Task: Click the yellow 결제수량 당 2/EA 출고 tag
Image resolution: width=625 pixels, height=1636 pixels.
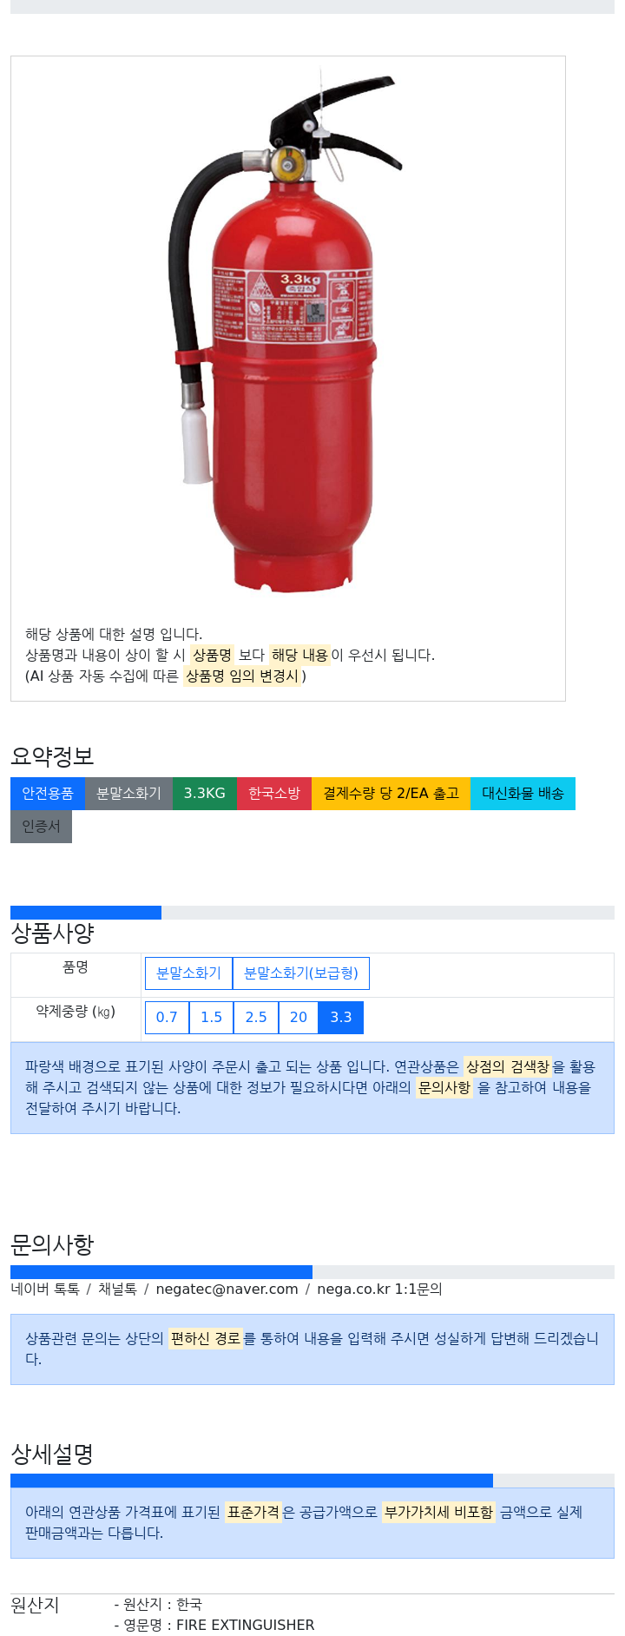Action: [391, 794]
